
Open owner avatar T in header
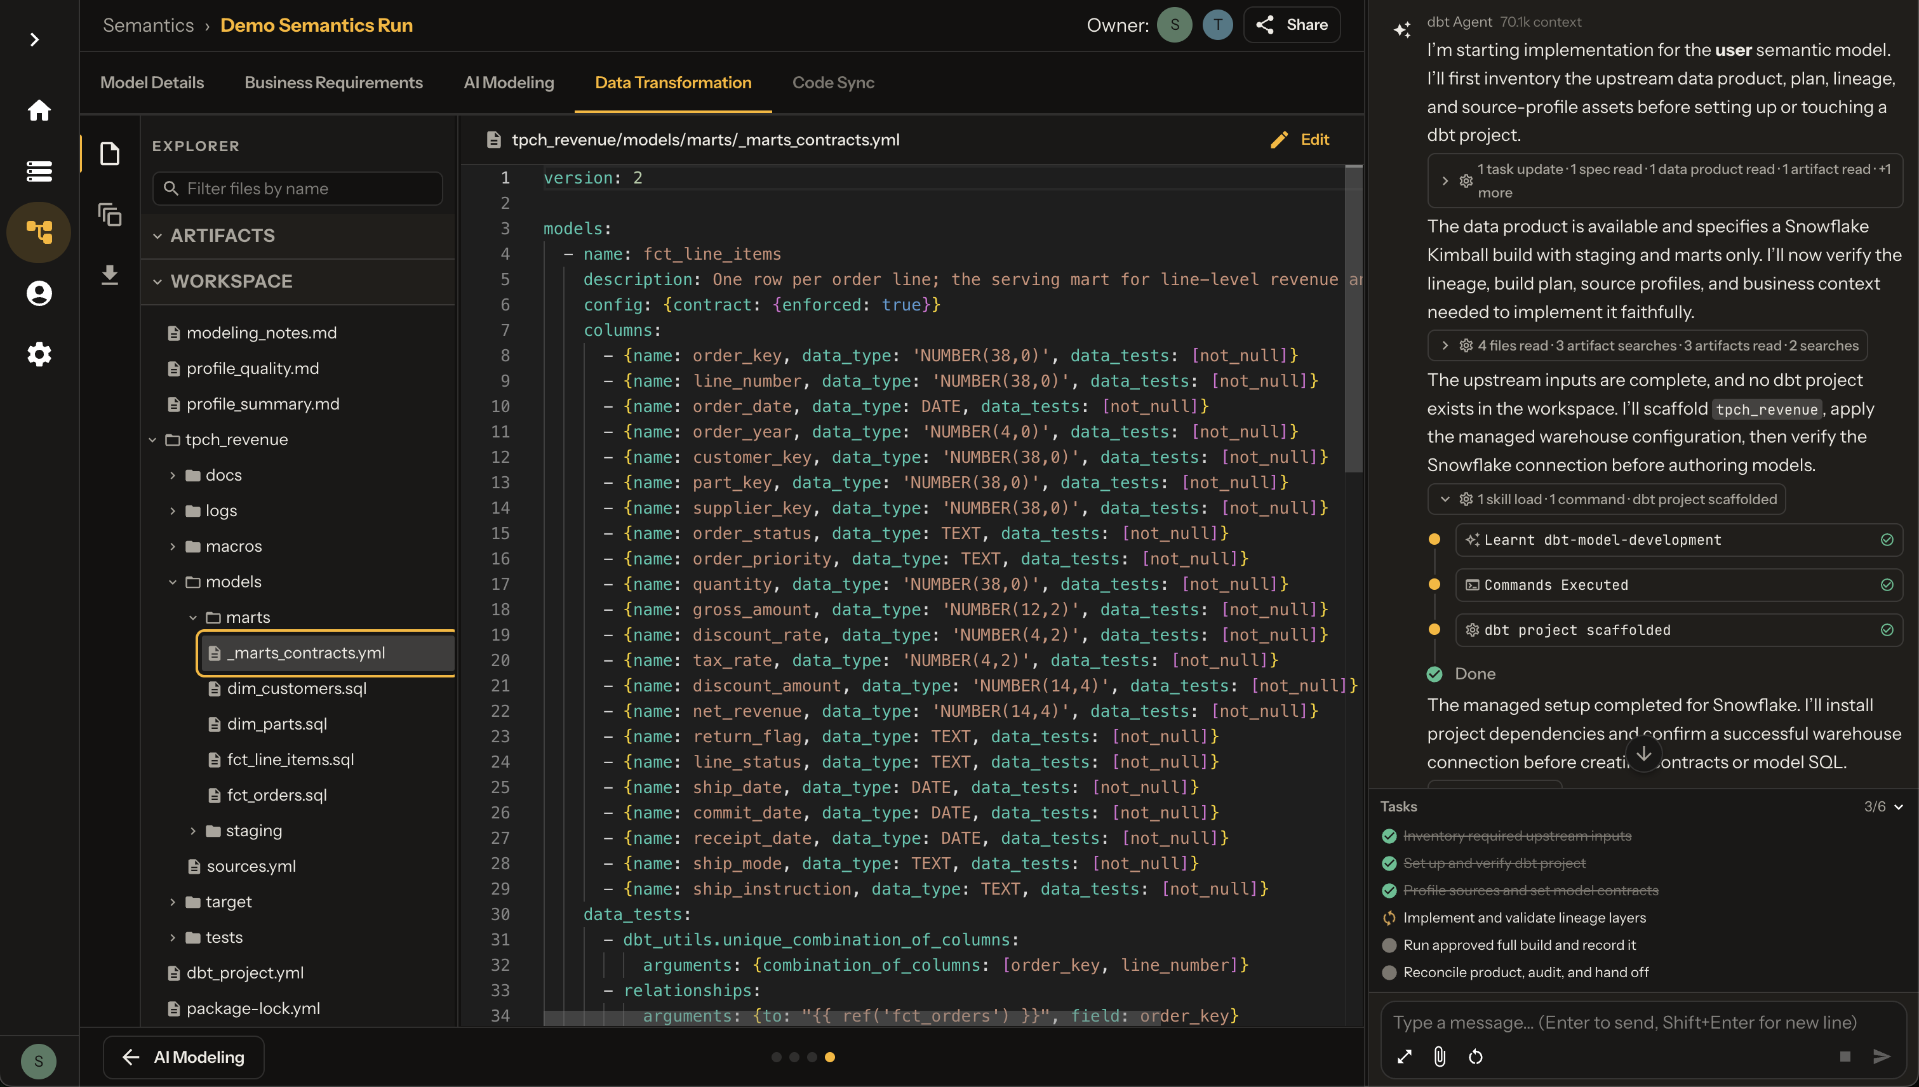1217,25
